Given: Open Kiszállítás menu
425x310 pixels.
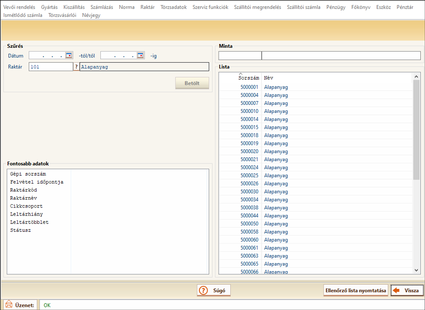Looking at the screenshot, I should 74,7.
